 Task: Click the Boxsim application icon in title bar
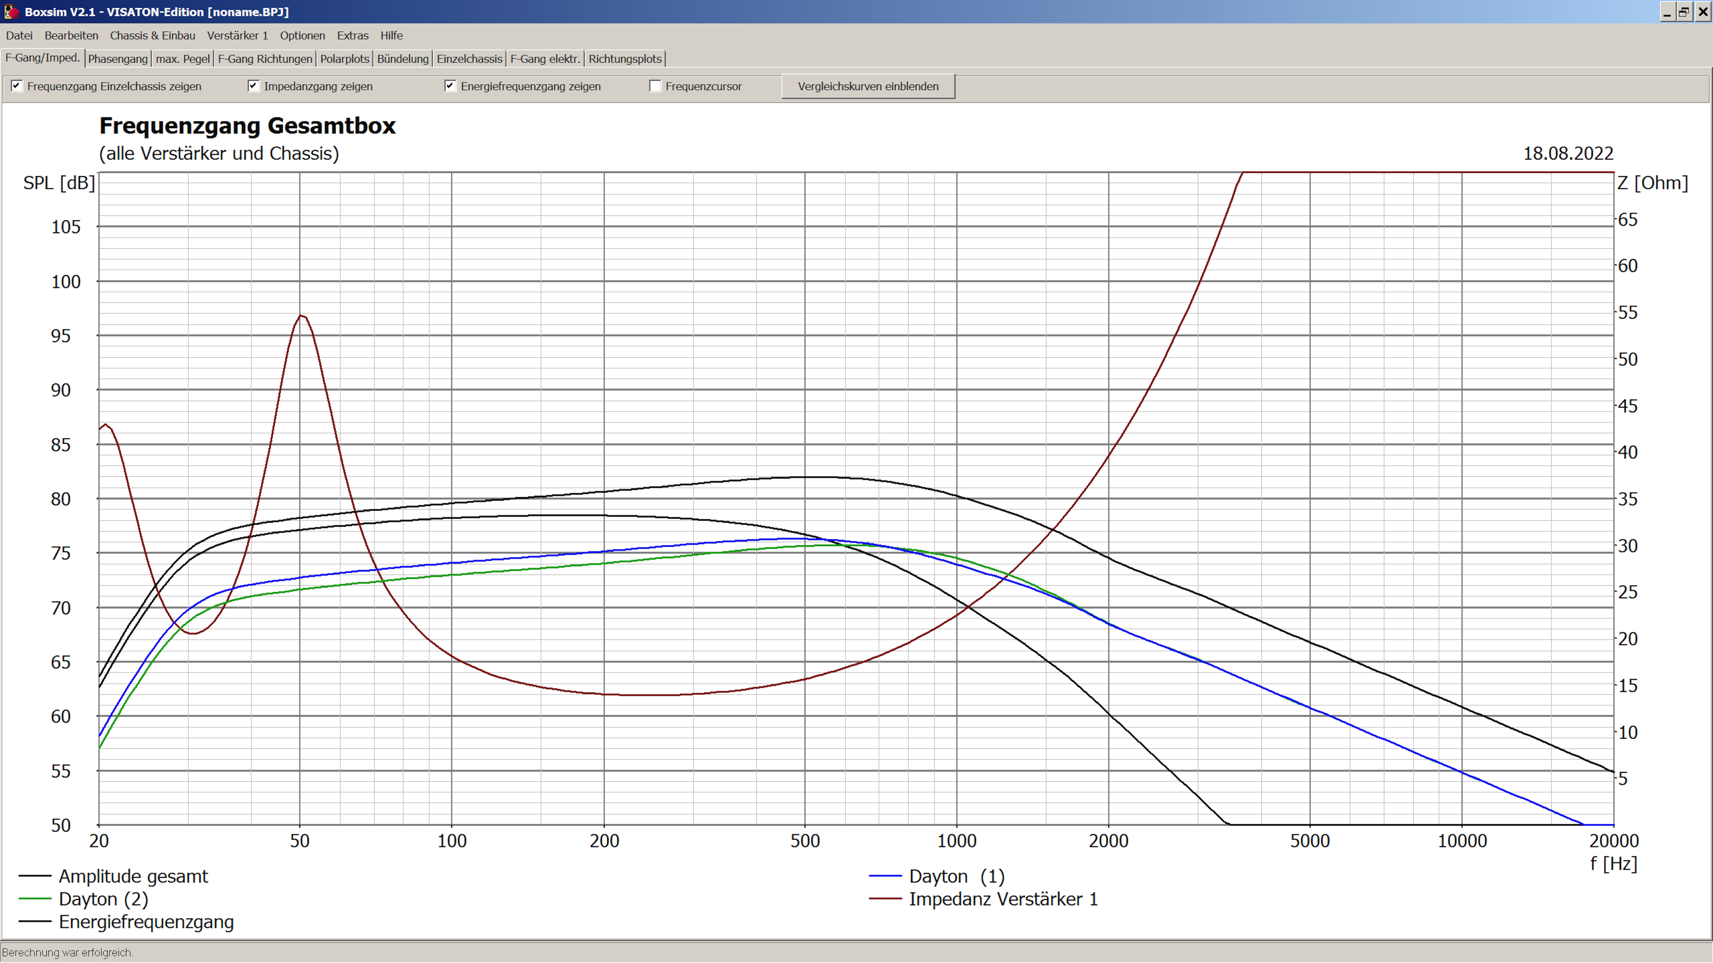tap(11, 11)
